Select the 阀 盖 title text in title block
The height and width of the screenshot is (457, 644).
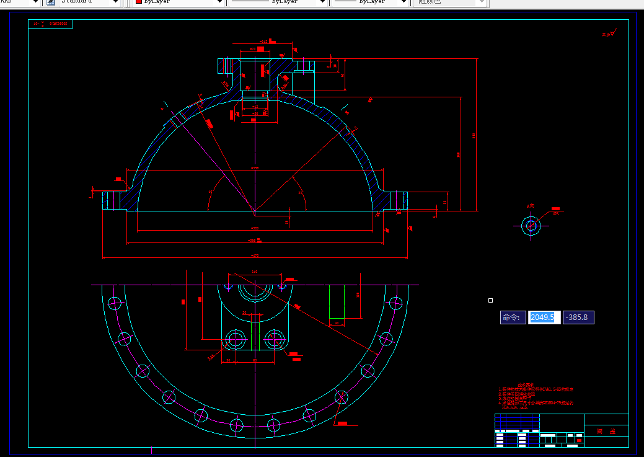pos(606,431)
